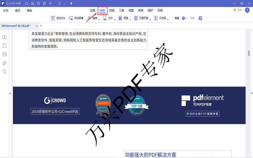Viewport: 253px width, 158px height.
Task: Click the LEADER badge image
Action: pos(103,105)
